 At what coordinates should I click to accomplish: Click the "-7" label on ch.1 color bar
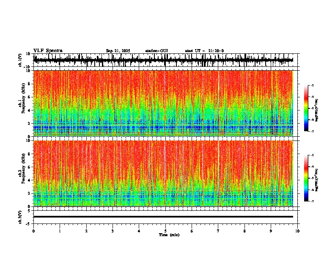(x=312, y=131)
